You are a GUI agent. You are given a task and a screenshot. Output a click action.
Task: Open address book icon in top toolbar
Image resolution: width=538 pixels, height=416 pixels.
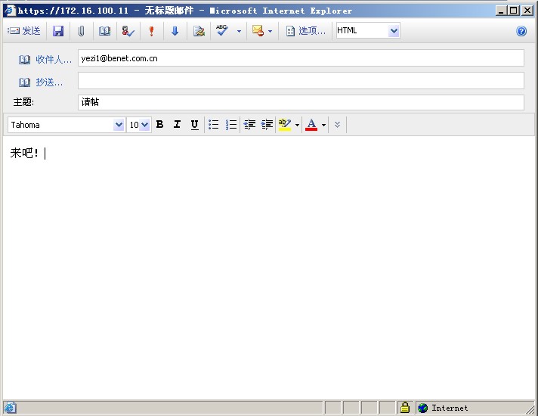104,31
